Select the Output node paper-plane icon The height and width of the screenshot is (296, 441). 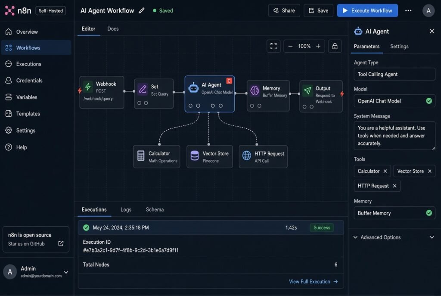pyautogui.click(x=307, y=90)
